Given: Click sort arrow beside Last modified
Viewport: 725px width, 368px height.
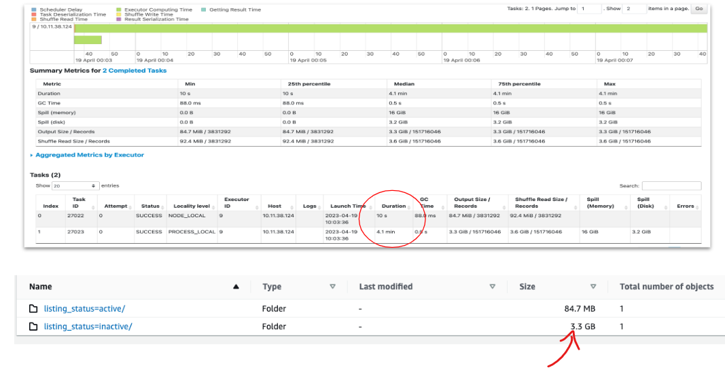Looking at the screenshot, I should coord(492,287).
